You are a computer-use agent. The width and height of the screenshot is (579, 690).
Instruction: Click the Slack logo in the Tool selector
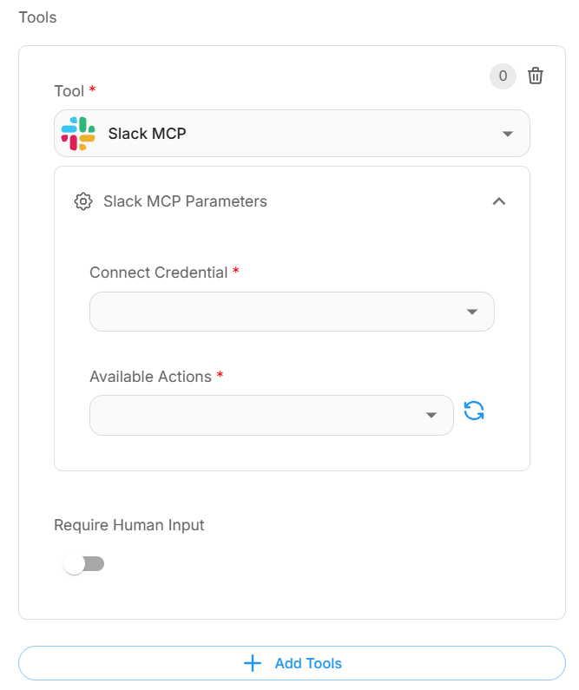click(x=78, y=134)
